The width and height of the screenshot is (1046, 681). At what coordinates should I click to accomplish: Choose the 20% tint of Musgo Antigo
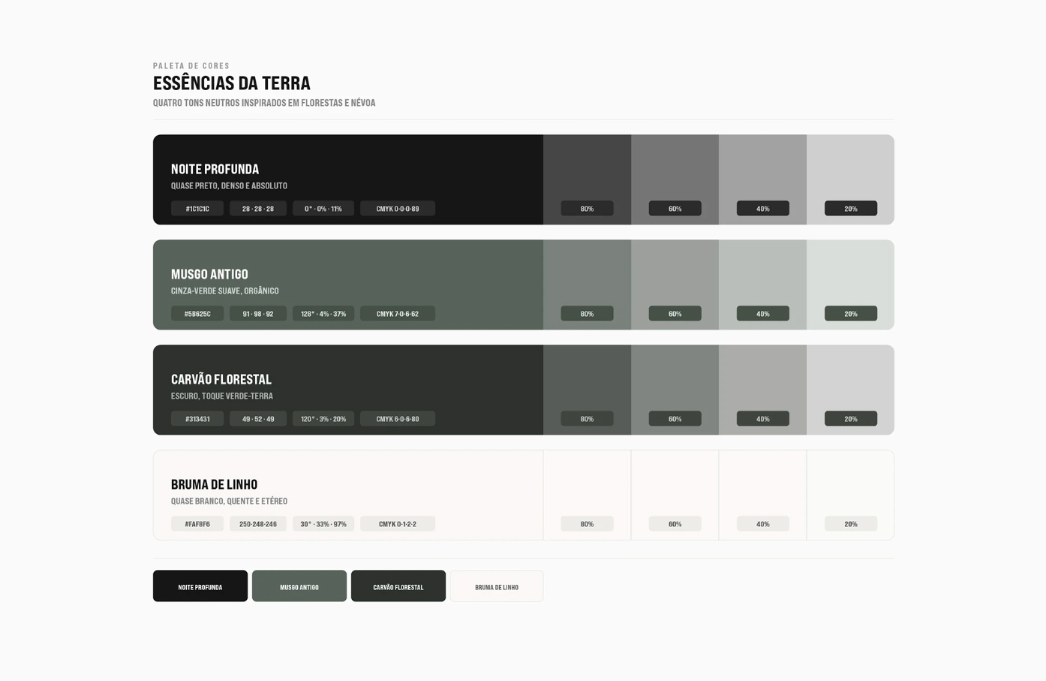850,285
